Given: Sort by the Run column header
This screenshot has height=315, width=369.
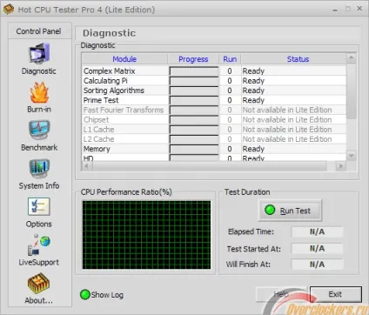Looking at the screenshot, I should 230,59.
